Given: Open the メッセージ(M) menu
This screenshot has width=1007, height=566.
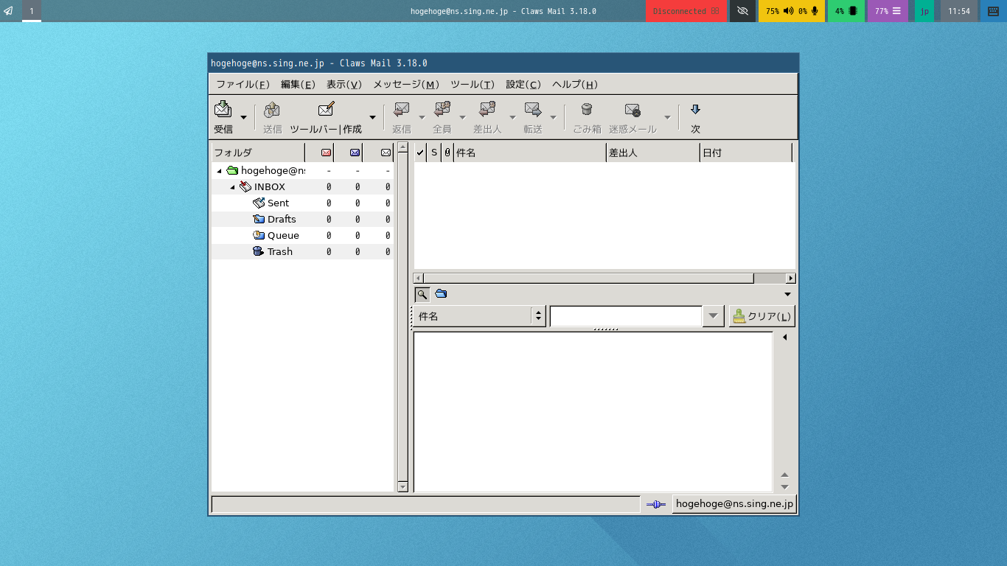Looking at the screenshot, I should tap(406, 84).
